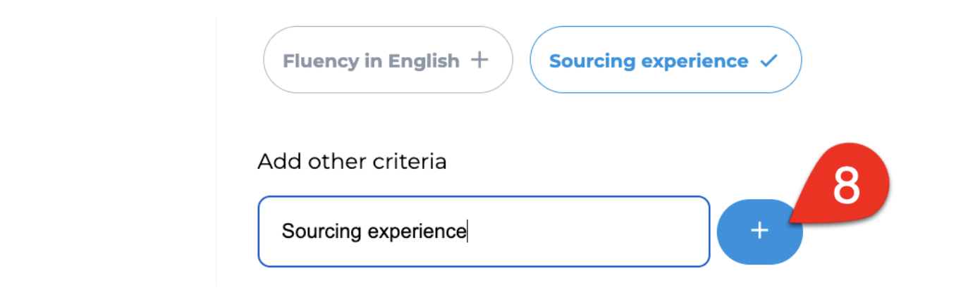Image resolution: width=980 pixels, height=304 pixels.
Task: Click the 'Sourcing experience' text in the input box
Action: pyautogui.click(x=374, y=232)
